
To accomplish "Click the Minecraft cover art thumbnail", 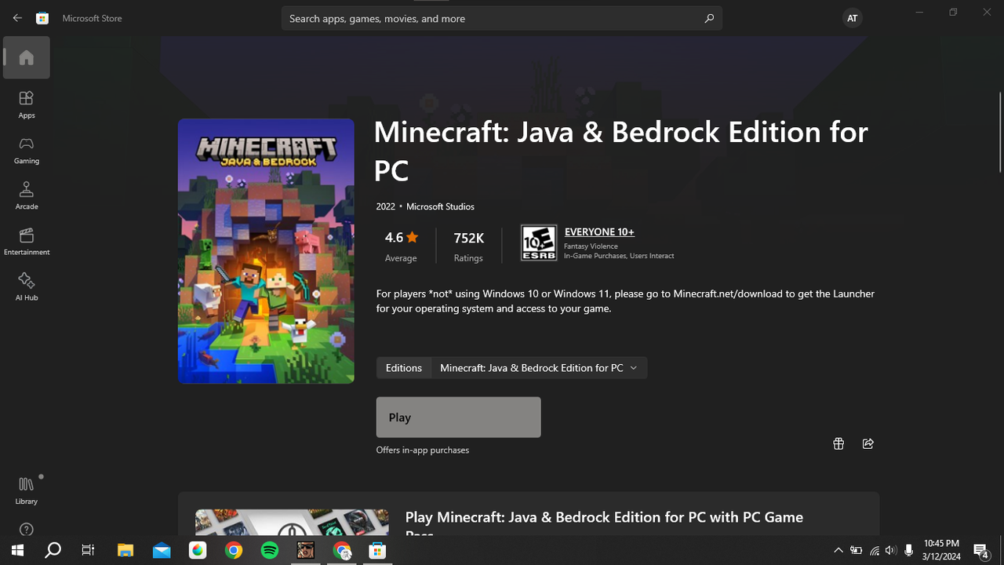I will click(266, 251).
